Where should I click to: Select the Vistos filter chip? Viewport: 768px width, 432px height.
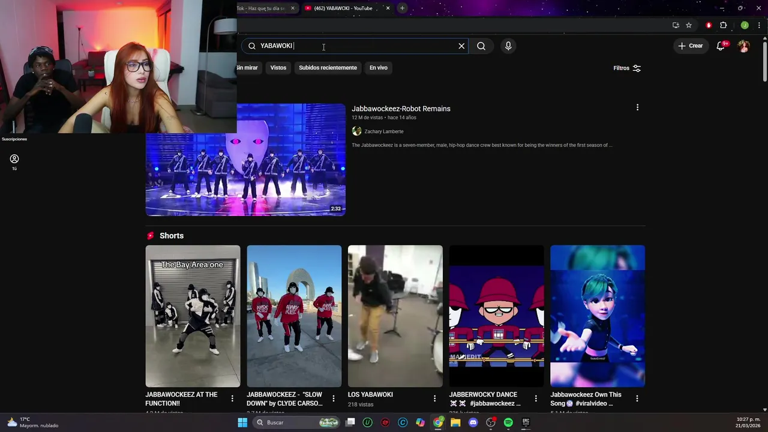[278, 68]
